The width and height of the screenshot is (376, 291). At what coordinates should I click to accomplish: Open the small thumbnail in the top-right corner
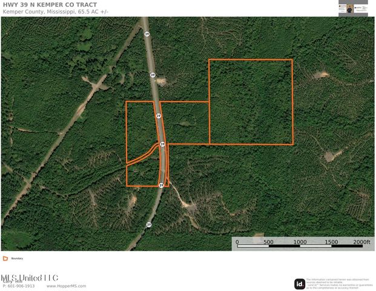point(353,7)
